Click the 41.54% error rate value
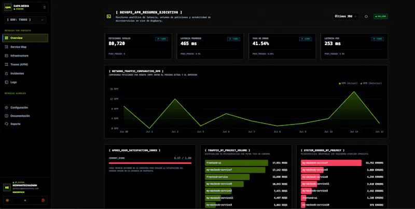This screenshot has height=209, width=415. coord(261,44)
